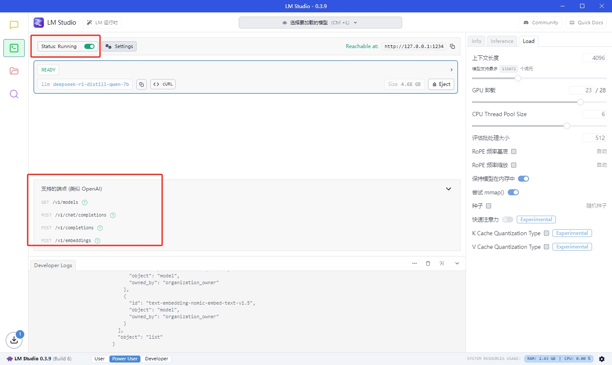Viewport: 612px width, 365px height.
Task: Clear developer logs with trash icon
Action: 428,263
